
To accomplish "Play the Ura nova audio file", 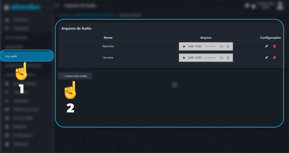I will [184, 58].
